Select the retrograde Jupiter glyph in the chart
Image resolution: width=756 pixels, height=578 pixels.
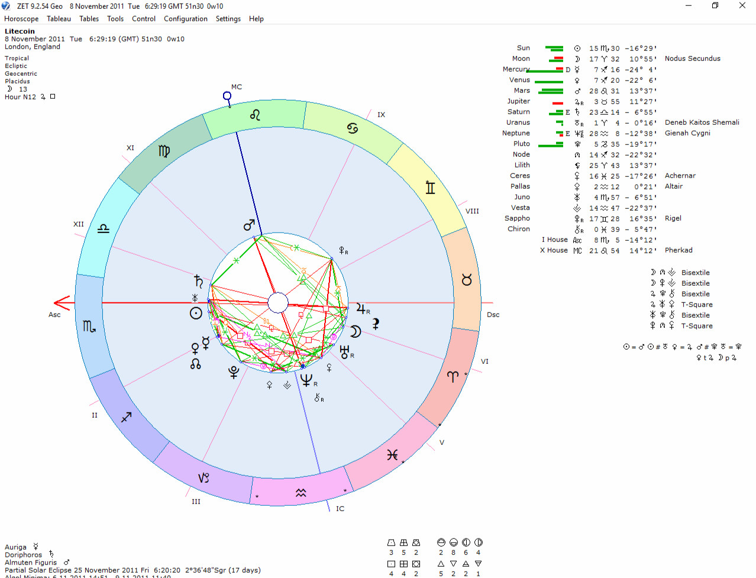point(363,308)
